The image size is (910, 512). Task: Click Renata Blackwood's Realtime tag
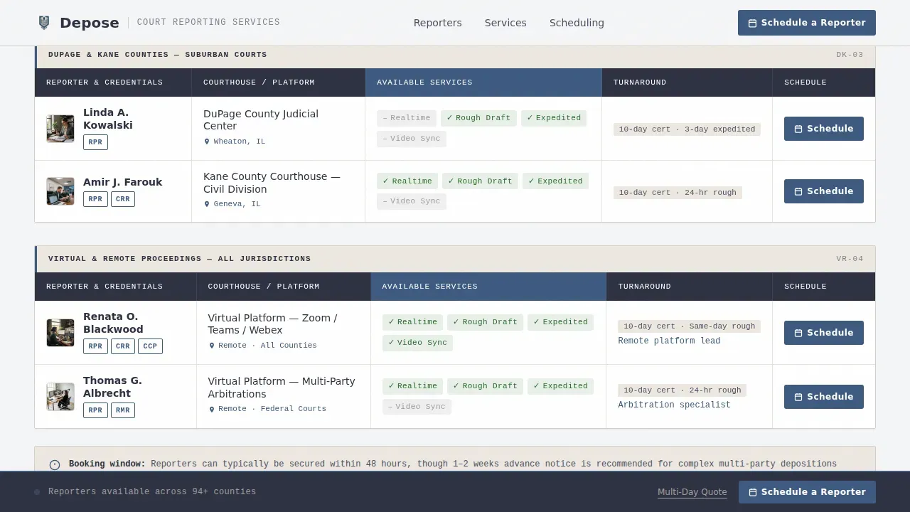point(412,322)
